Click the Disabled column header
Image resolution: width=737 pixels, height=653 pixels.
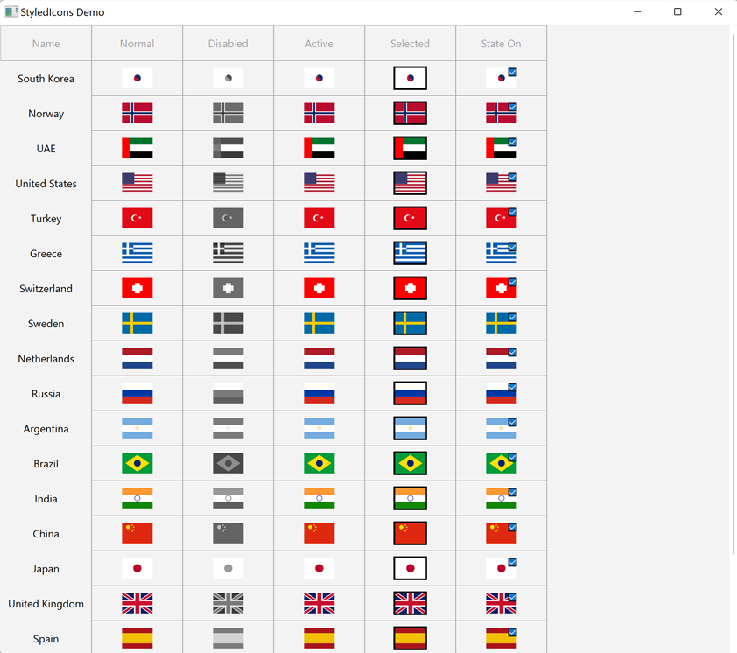click(228, 44)
